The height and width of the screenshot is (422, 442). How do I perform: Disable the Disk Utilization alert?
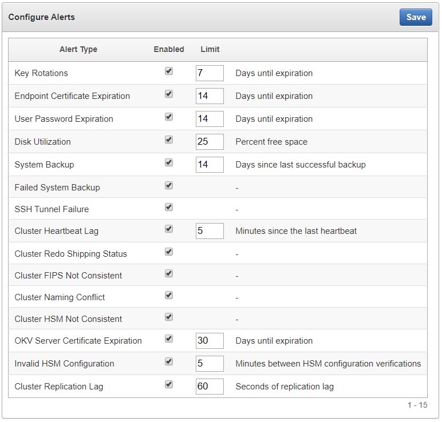point(169,140)
